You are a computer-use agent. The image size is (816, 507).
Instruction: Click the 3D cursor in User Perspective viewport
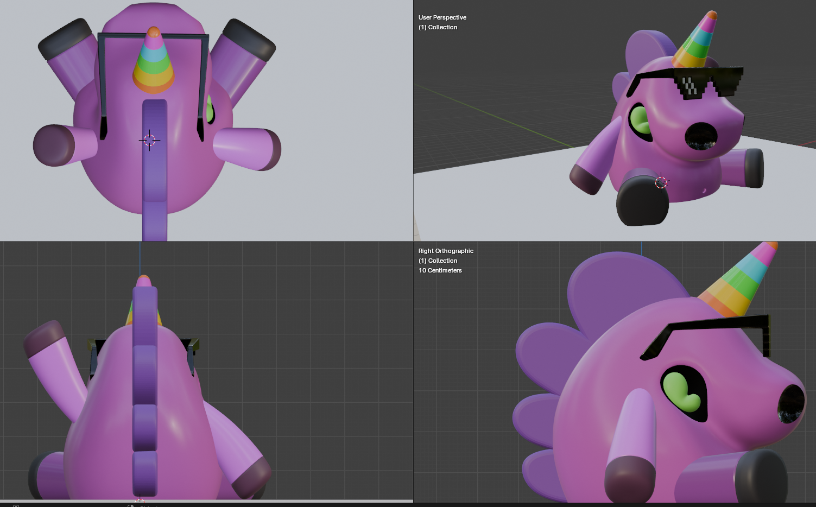[661, 182]
